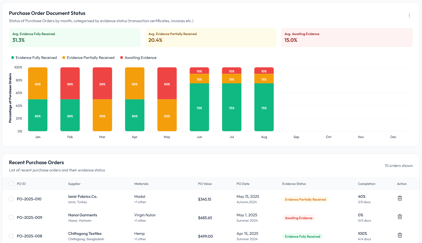Image resolution: width=422 pixels, height=243 pixels.
Task: Open the PO-2025-010 order link
Action: click(x=29, y=199)
